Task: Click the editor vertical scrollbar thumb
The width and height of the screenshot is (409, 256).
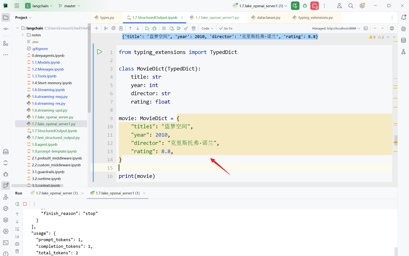Action: (396, 140)
